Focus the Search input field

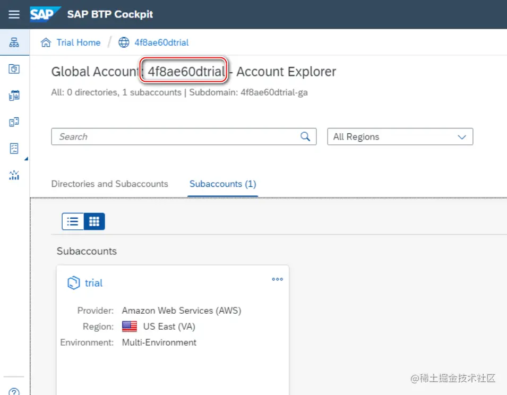click(x=175, y=136)
